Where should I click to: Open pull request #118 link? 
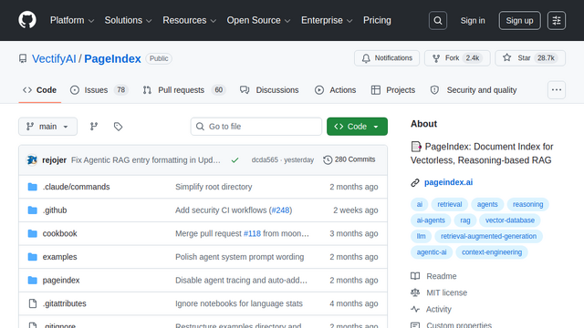coord(252,233)
